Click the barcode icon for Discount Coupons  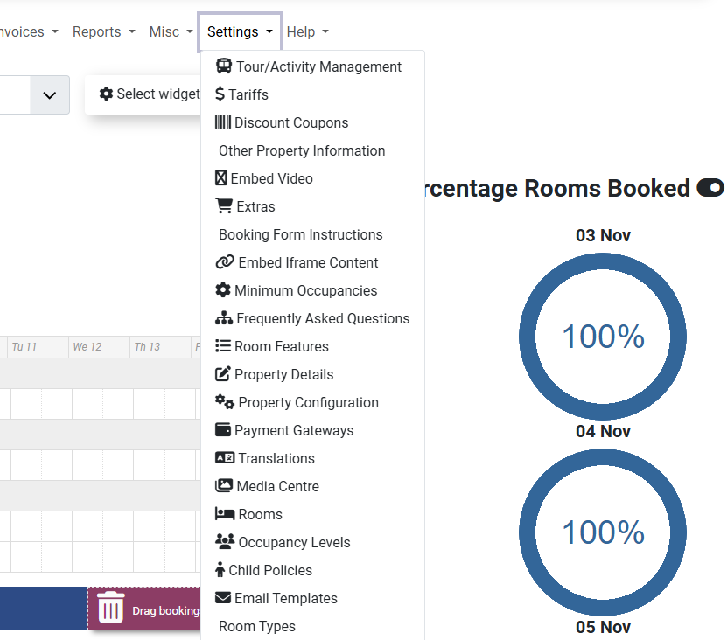coord(223,122)
